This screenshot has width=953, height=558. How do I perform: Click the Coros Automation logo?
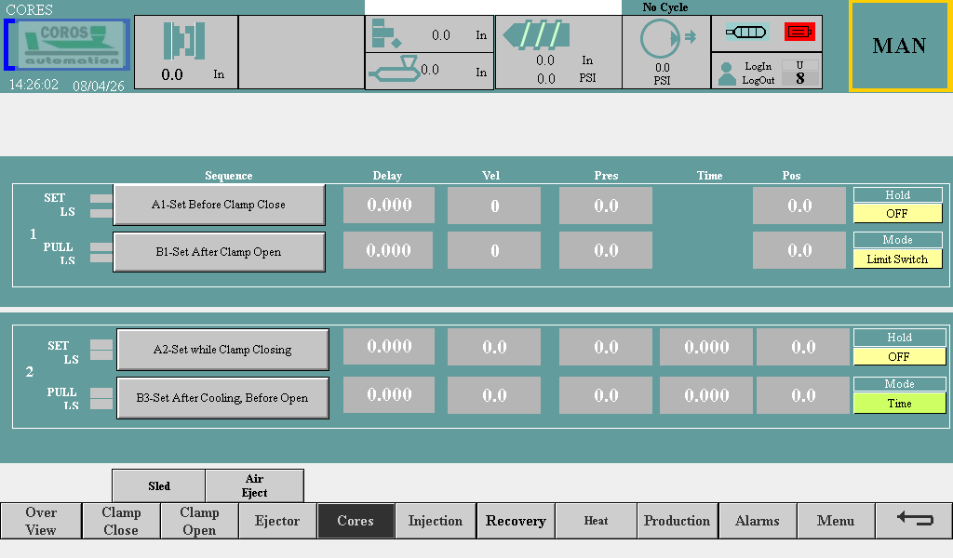coord(67,45)
